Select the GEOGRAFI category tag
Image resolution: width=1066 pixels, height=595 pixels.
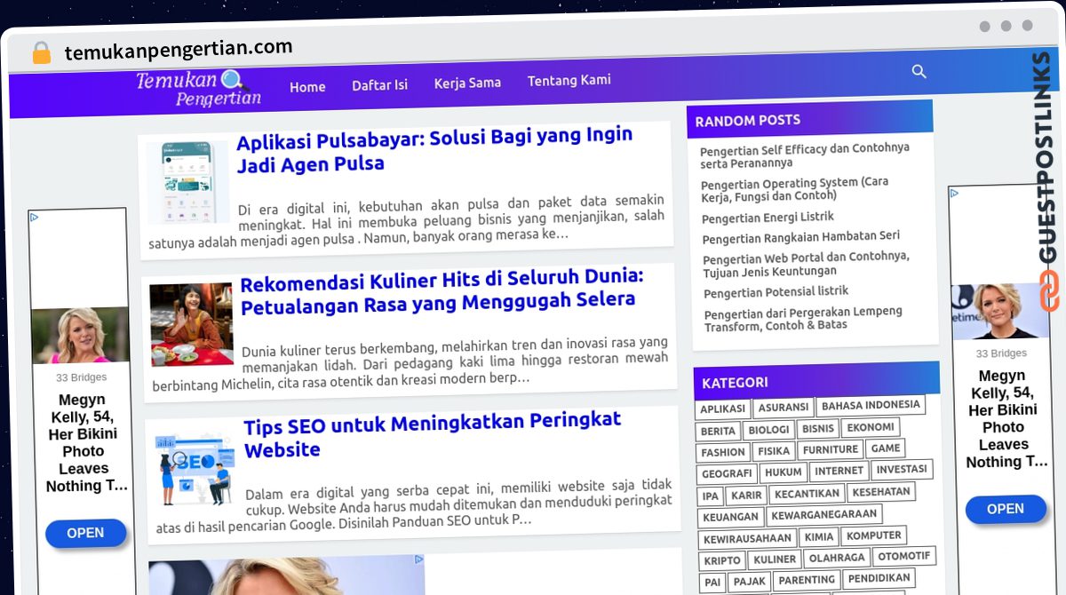[728, 474]
